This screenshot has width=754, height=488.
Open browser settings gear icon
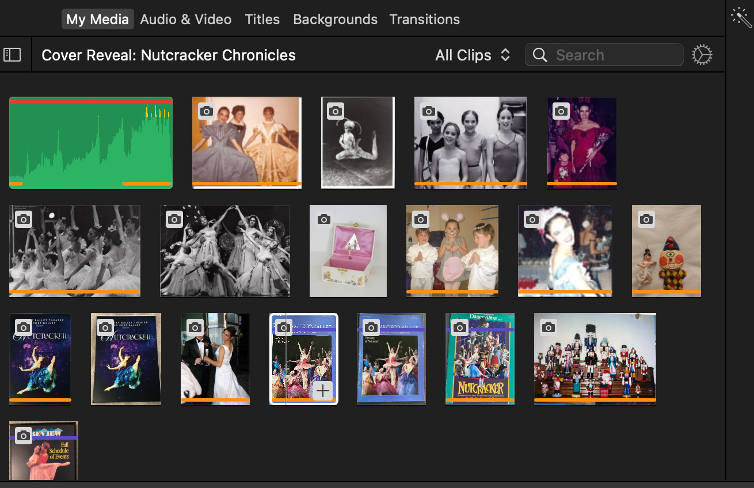tap(702, 55)
